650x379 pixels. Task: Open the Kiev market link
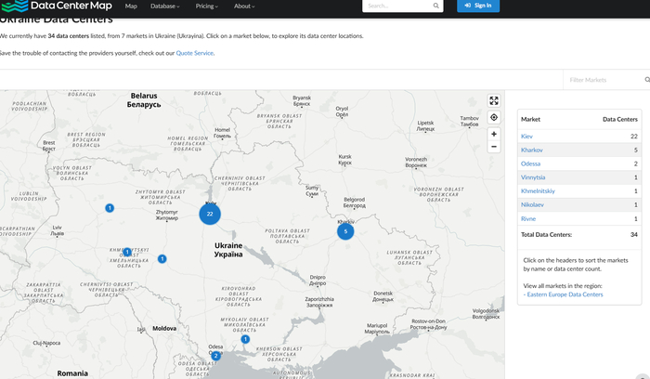(526, 136)
